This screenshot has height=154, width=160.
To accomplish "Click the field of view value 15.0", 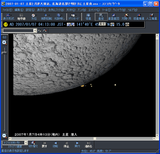I will (120, 24).
